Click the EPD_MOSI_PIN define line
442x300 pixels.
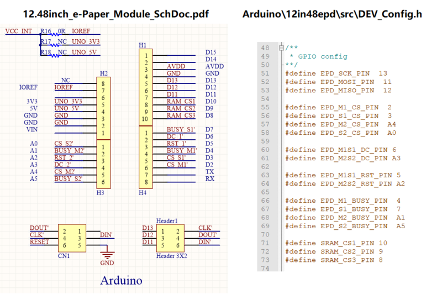pyautogui.click(x=338, y=82)
